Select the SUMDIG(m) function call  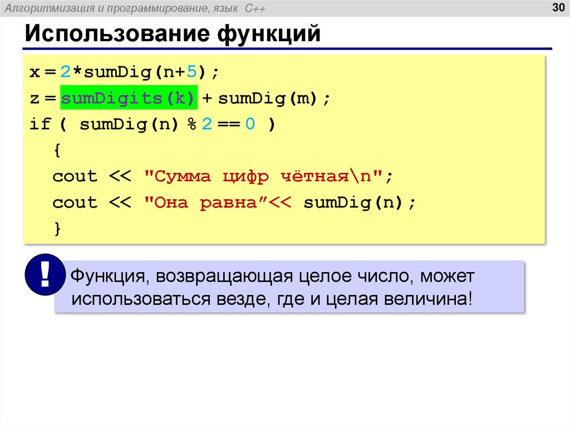point(266,97)
